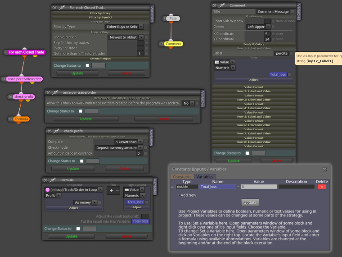Open the As money dropdown in Formula
Viewport: 342px width, 257px height.
point(85,202)
